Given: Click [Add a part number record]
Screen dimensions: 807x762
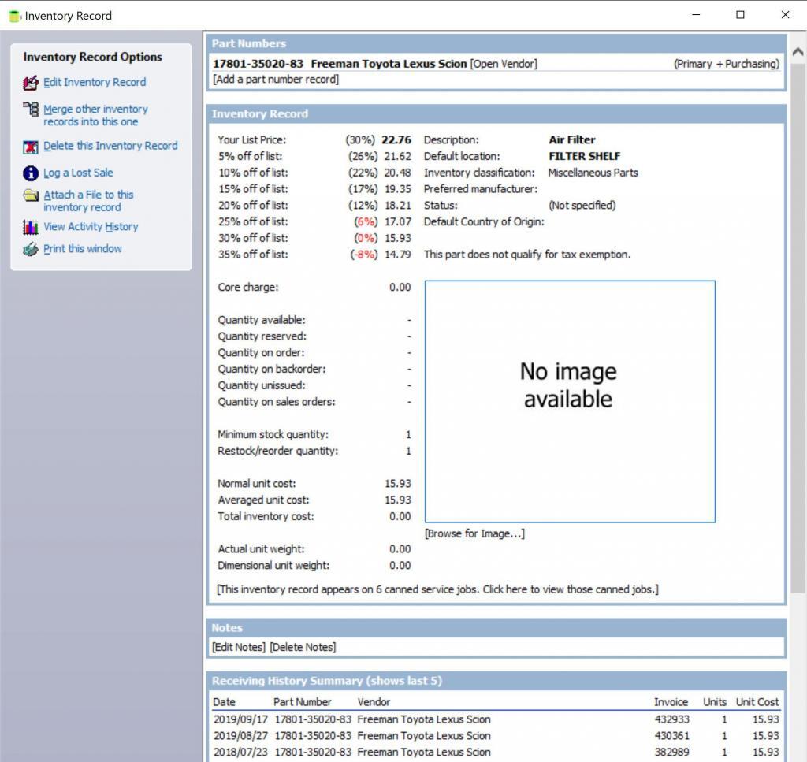Looking at the screenshot, I should tap(276, 80).
